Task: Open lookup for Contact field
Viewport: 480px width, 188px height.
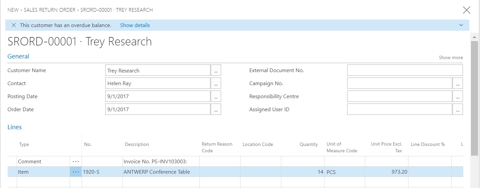Action: pyautogui.click(x=216, y=83)
